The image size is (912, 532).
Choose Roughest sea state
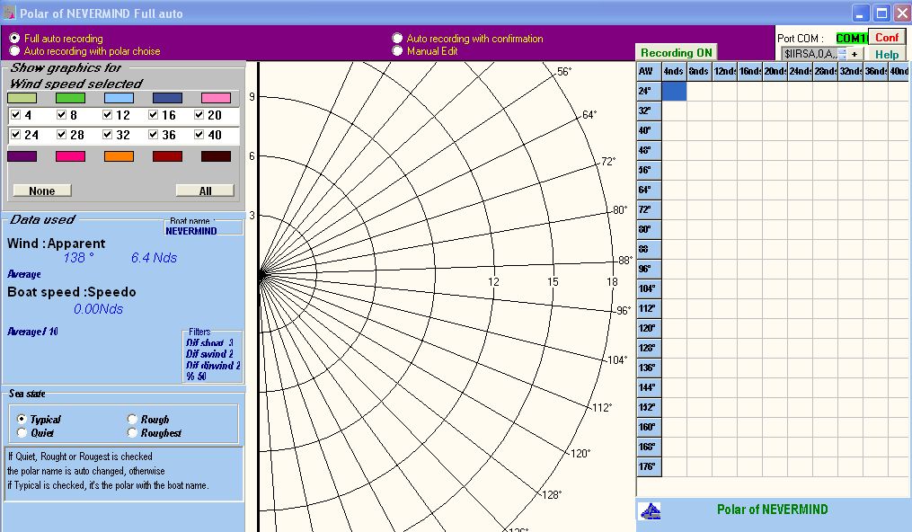click(x=132, y=432)
